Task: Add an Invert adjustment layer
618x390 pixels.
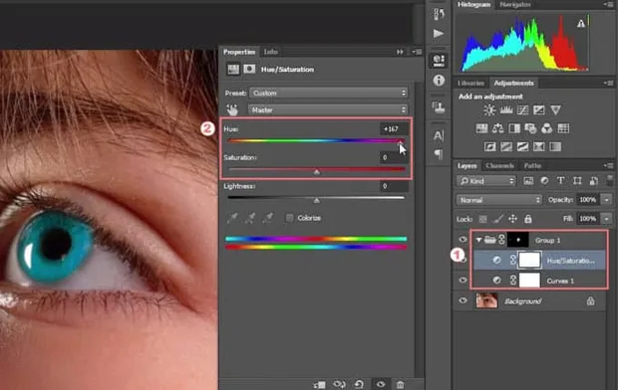Action: coord(489,147)
